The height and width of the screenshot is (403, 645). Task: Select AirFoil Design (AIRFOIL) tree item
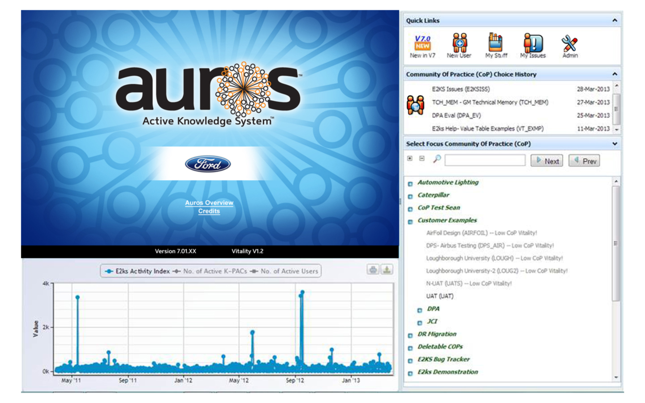[482, 233]
